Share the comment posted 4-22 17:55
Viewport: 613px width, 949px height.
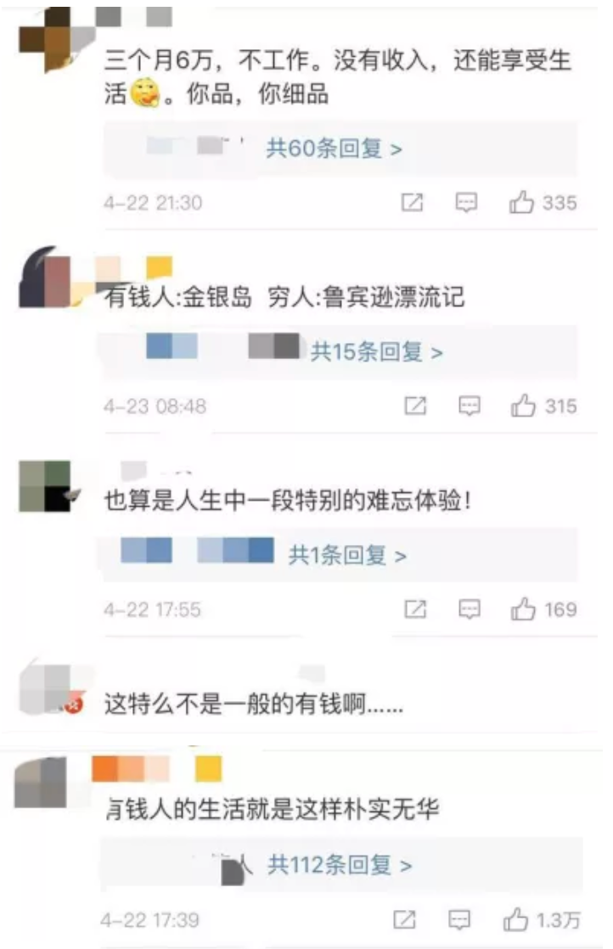(x=415, y=609)
